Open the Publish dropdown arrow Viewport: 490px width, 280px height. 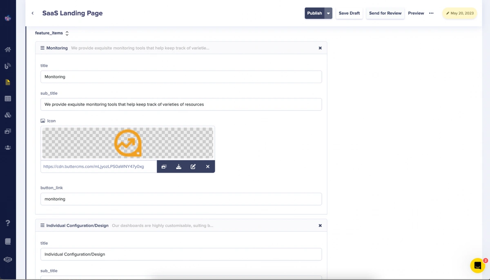point(328,13)
